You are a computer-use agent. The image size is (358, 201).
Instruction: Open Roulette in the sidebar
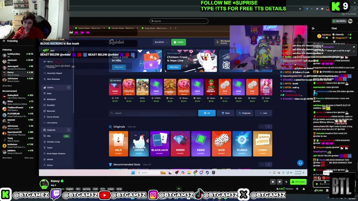pos(51,105)
